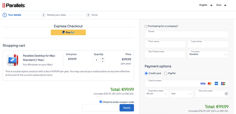Open the Euro currency dropdown
The image size is (236, 114).
[221, 5]
